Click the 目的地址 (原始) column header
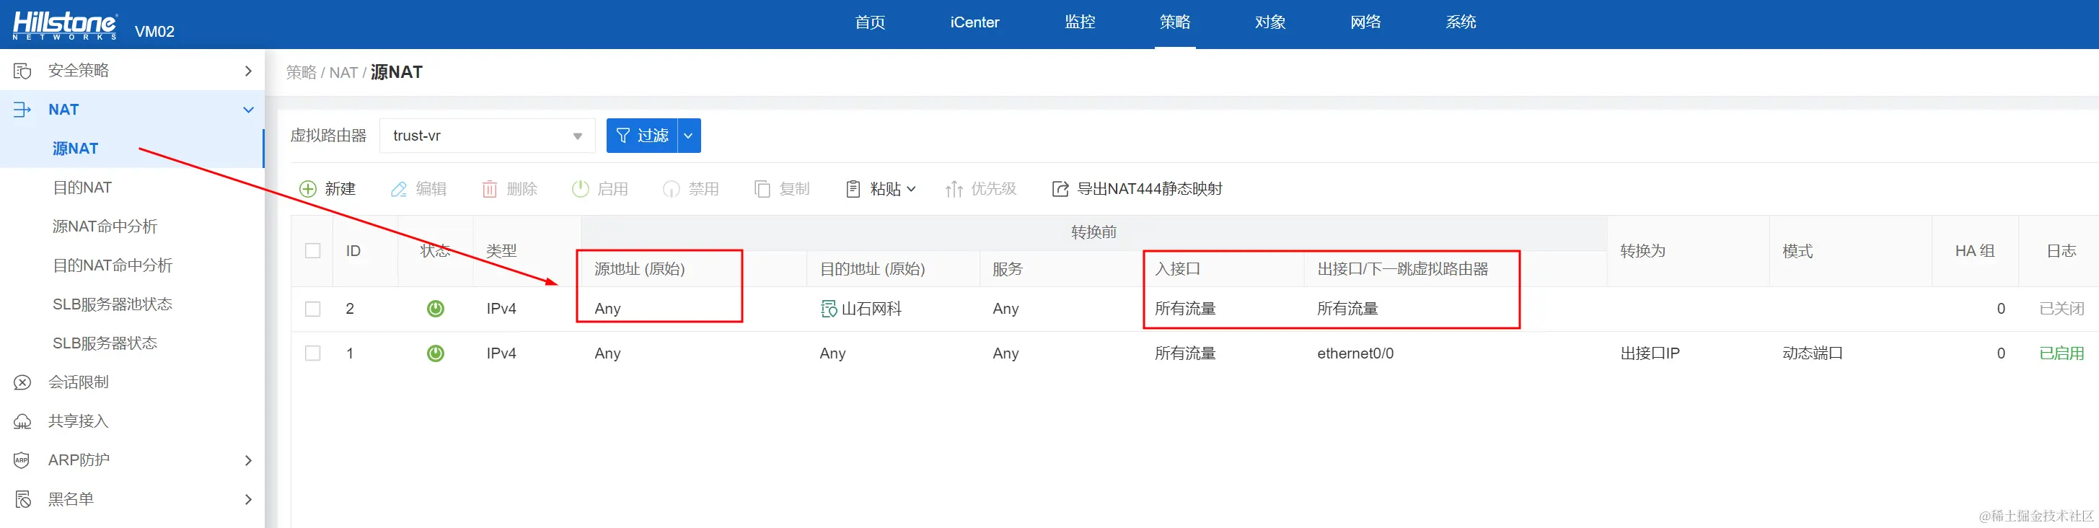2099x528 pixels. (x=873, y=269)
